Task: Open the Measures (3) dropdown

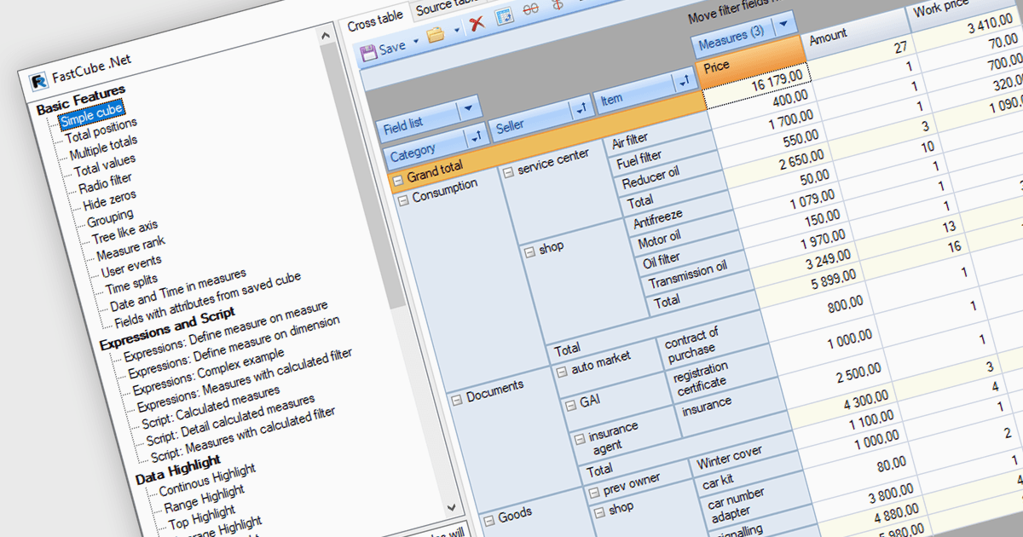Action: pyautogui.click(x=785, y=23)
